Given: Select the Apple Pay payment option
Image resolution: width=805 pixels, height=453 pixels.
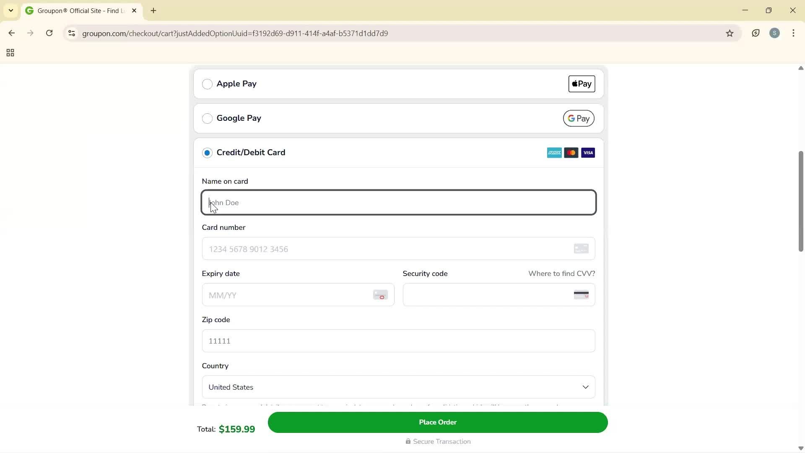Looking at the screenshot, I should (208, 84).
